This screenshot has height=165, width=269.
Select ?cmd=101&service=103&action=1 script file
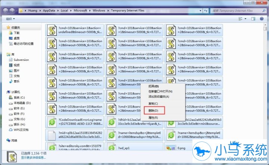tap(134, 30)
